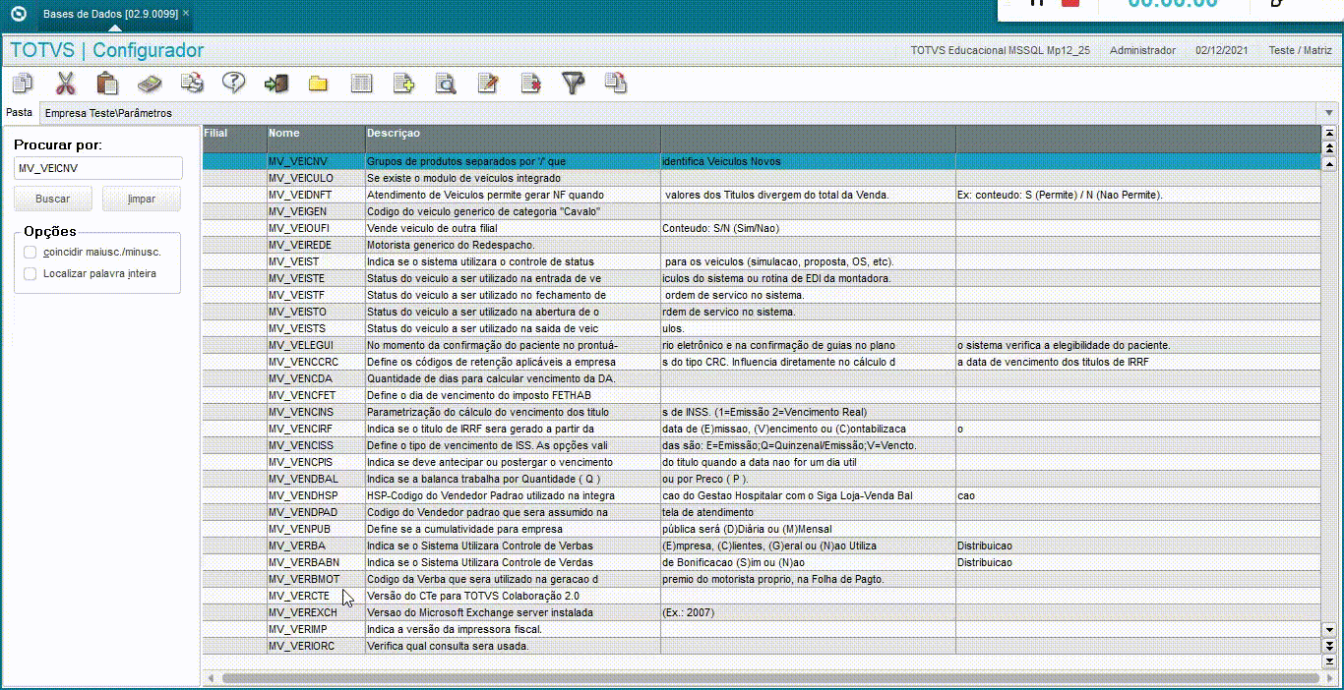Select the MV_VEISTO row

pos(761,312)
